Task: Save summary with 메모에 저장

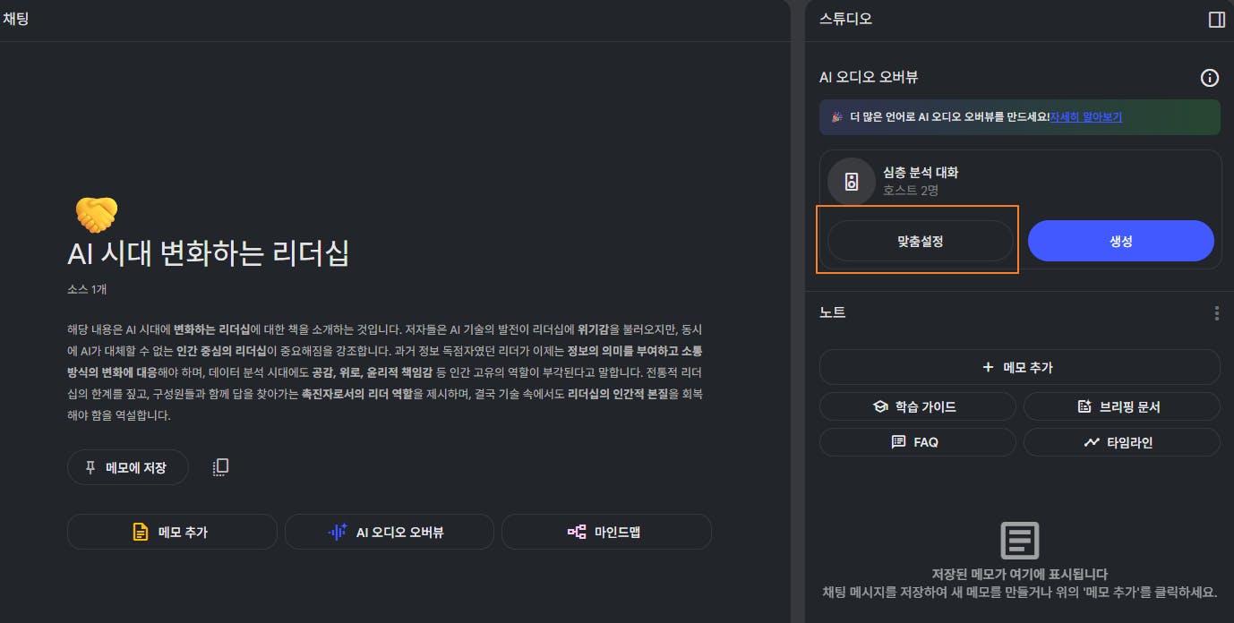Action: pyautogui.click(x=128, y=467)
